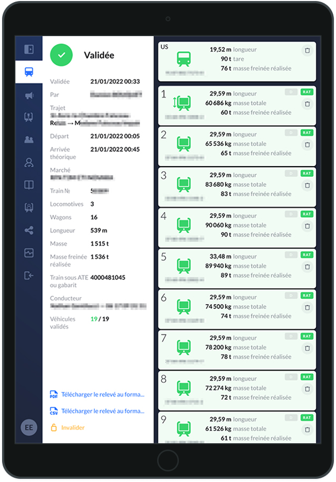Expand the sidebar with the top panel icon
Image resolution: width=336 pixels, height=482 pixels.
pyautogui.click(x=29, y=49)
